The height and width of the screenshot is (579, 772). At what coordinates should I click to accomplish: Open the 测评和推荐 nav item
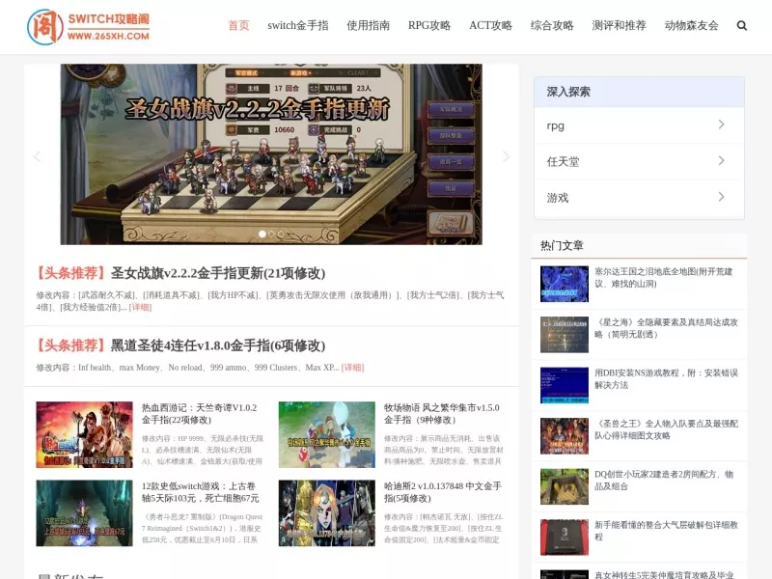[x=619, y=26]
